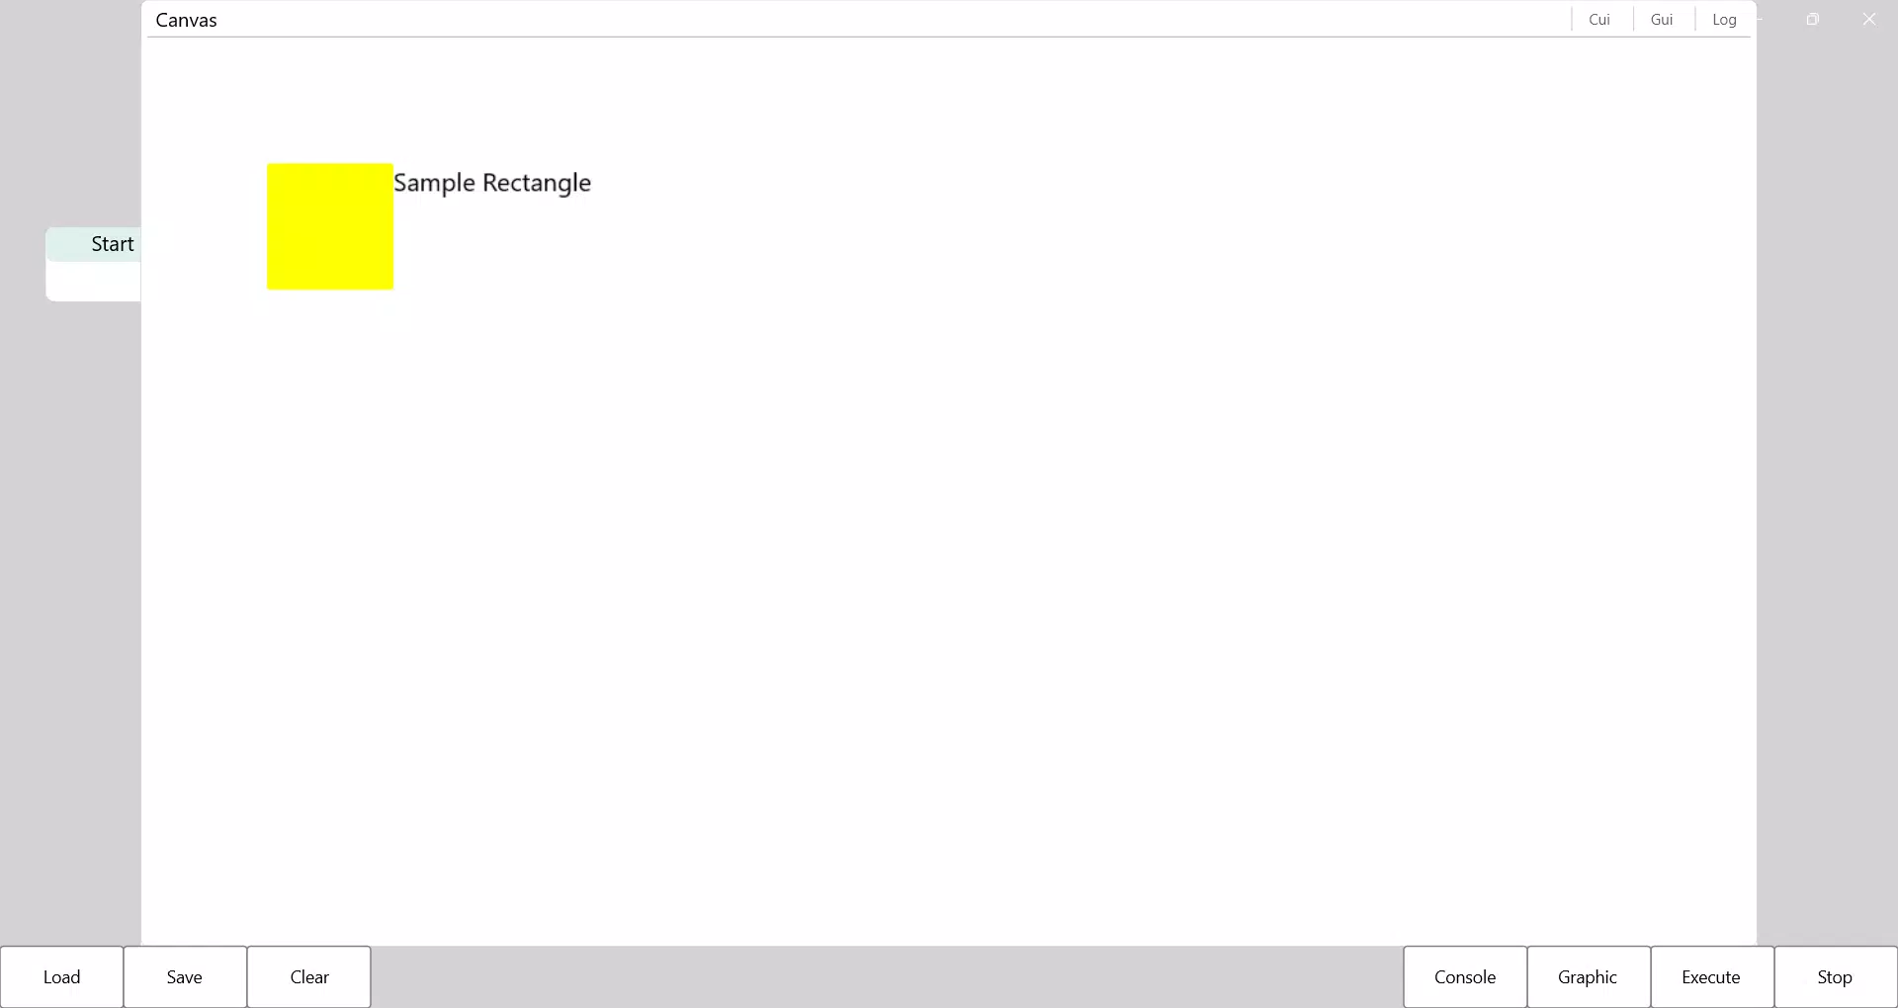Open the Log tab
Viewport: 1898px width, 1008px height.
tap(1724, 20)
